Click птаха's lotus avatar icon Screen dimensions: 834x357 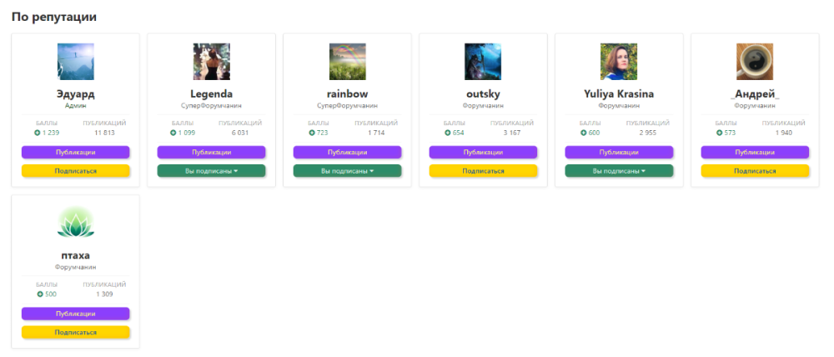pyautogui.click(x=75, y=223)
